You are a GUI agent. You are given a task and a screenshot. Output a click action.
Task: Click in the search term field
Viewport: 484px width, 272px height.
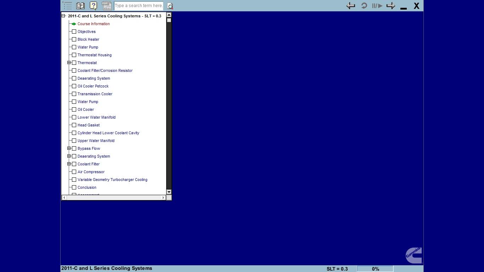click(x=139, y=6)
